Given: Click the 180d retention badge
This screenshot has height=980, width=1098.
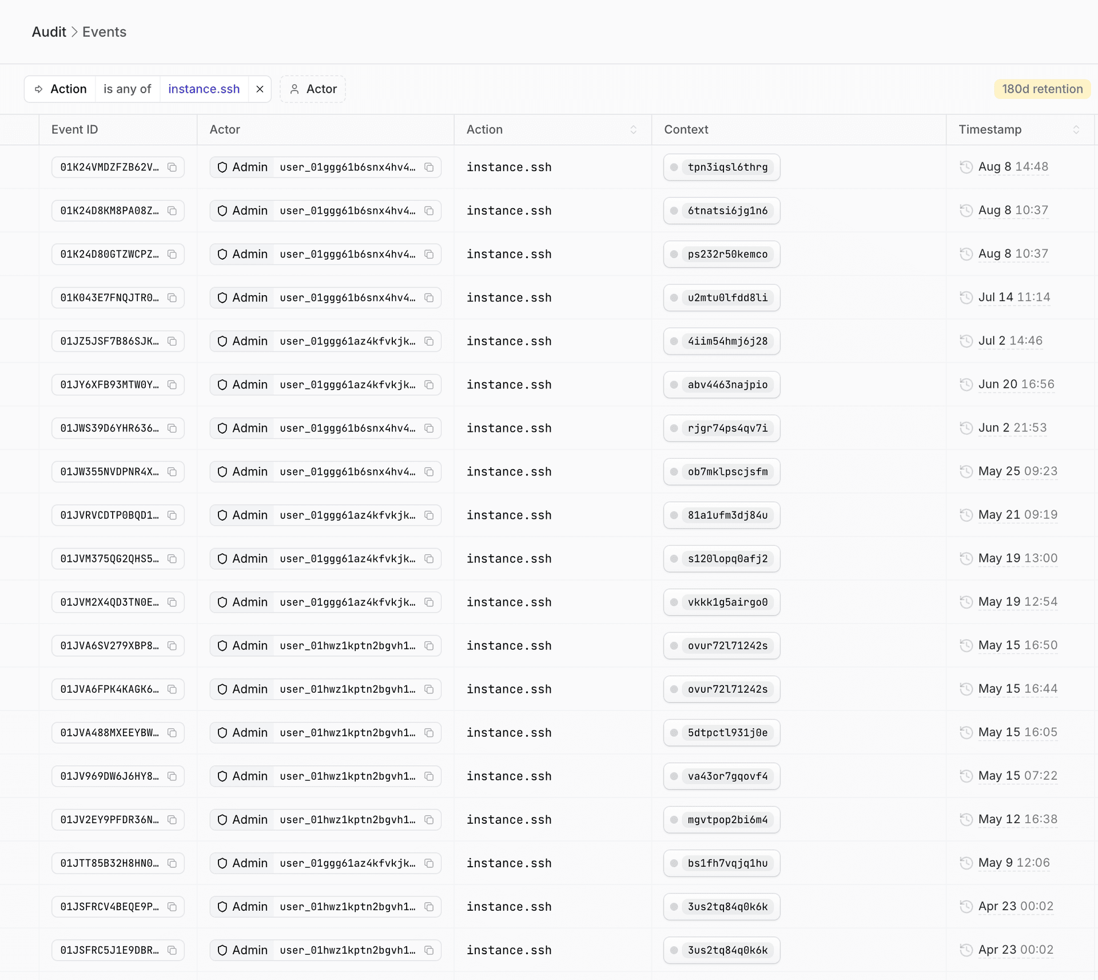Looking at the screenshot, I should pyautogui.click(x=1042, y=89).
